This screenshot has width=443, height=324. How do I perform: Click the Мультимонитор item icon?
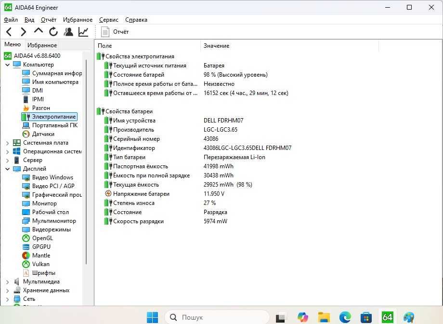pyautogui.click(x=26, y=221)
